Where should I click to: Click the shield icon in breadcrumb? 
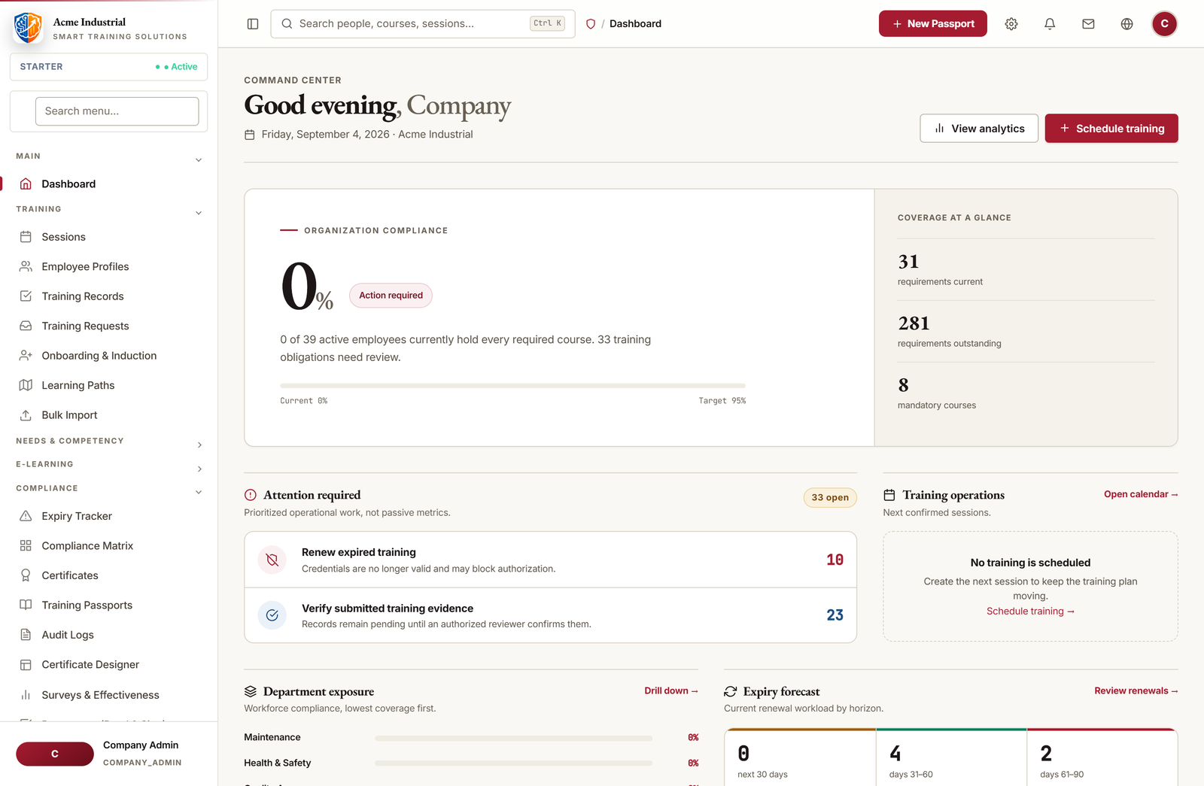click(591, 24)
